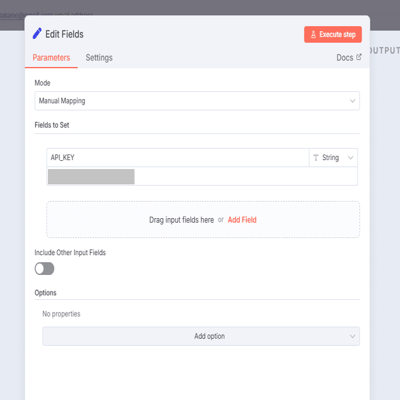This screenshot has width=400, height=400.
Task: Click the flask icon on Execute step
Action: (x=313, y=34)
